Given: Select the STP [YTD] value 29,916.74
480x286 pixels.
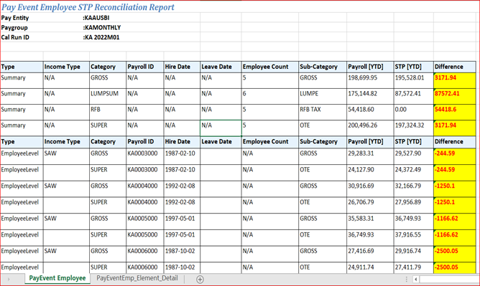Looking at the screenshot, I should tap(413, 254).
